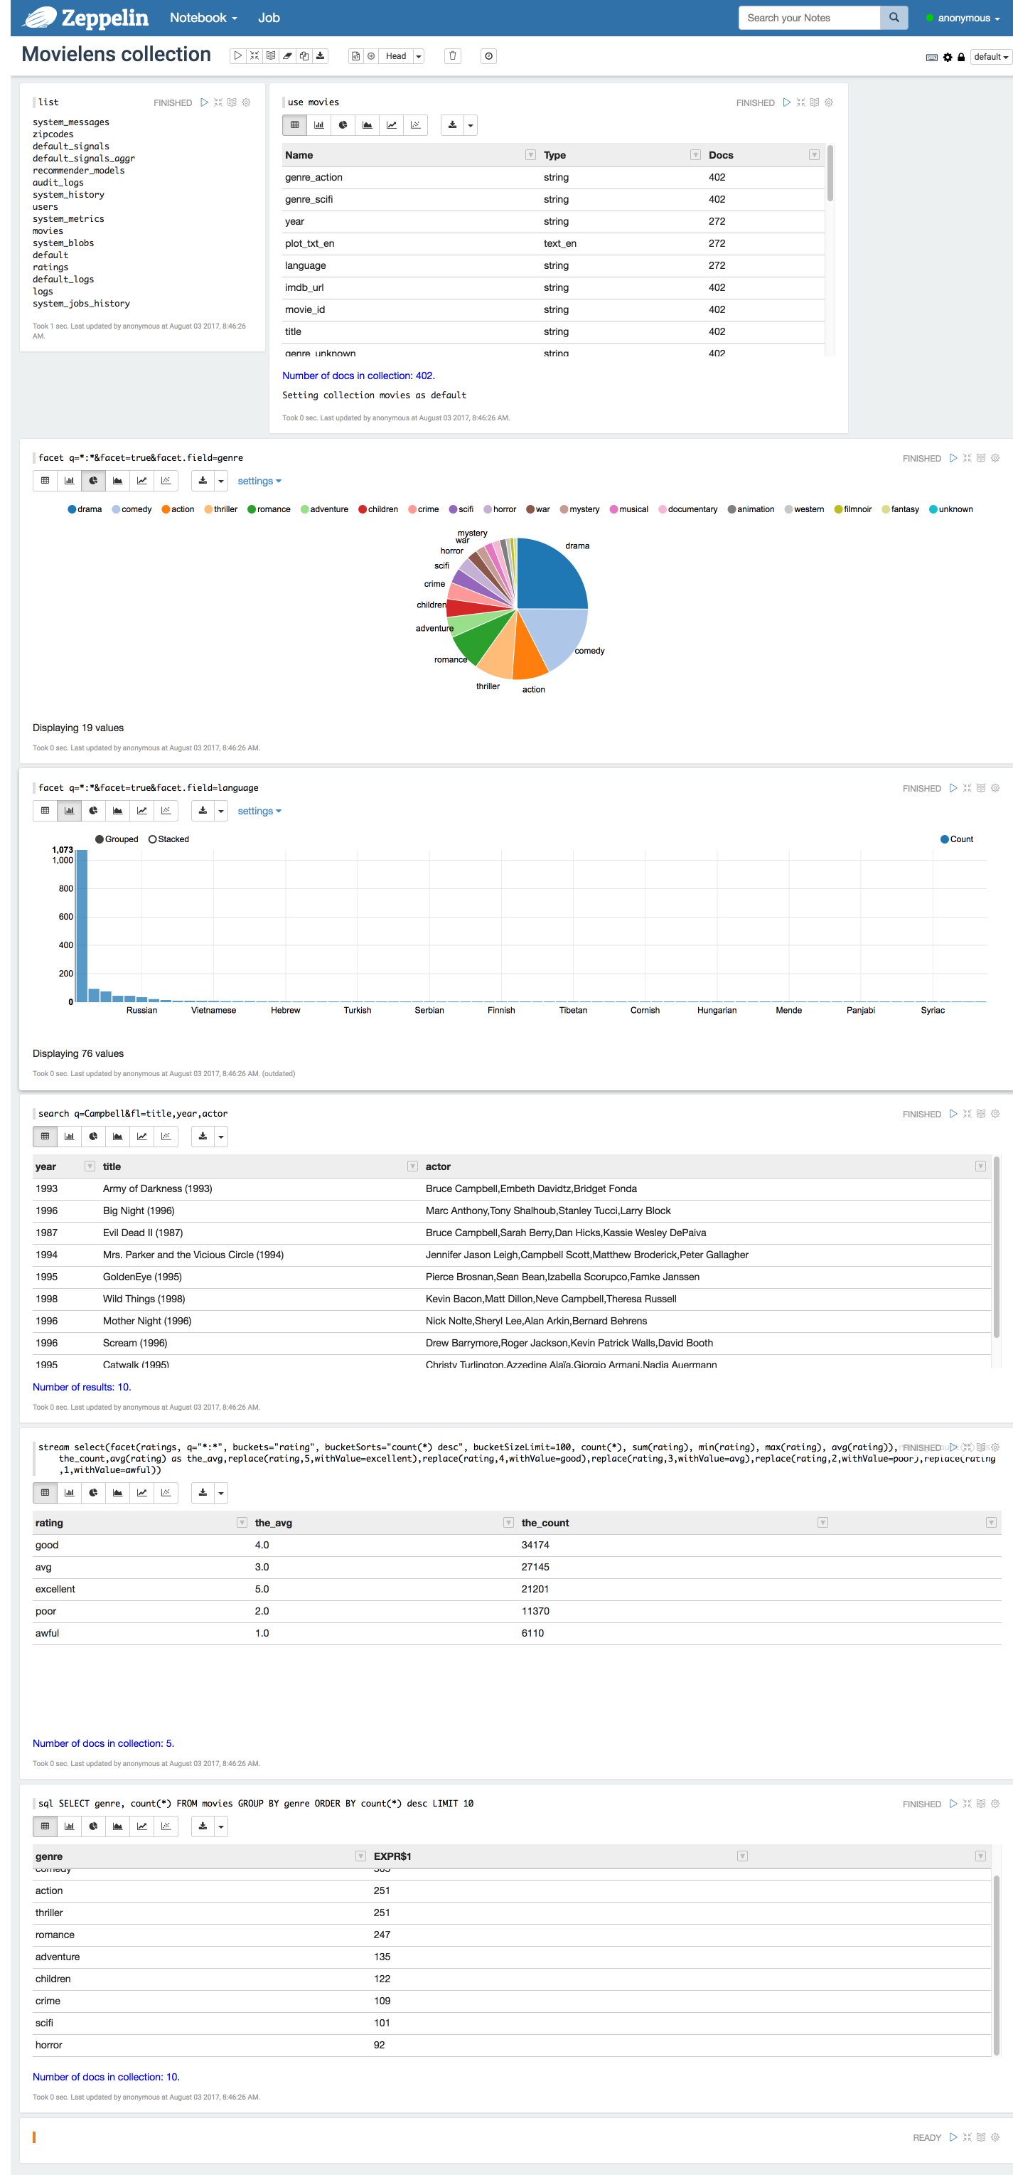Image resolution: width=1013 pixels, height=2175 pixels.
Task: Switch 'use movies' result to bar chart
Action: (319, 125)
